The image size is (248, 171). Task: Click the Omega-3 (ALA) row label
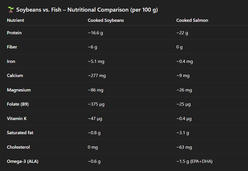click(x=23, y=161)
